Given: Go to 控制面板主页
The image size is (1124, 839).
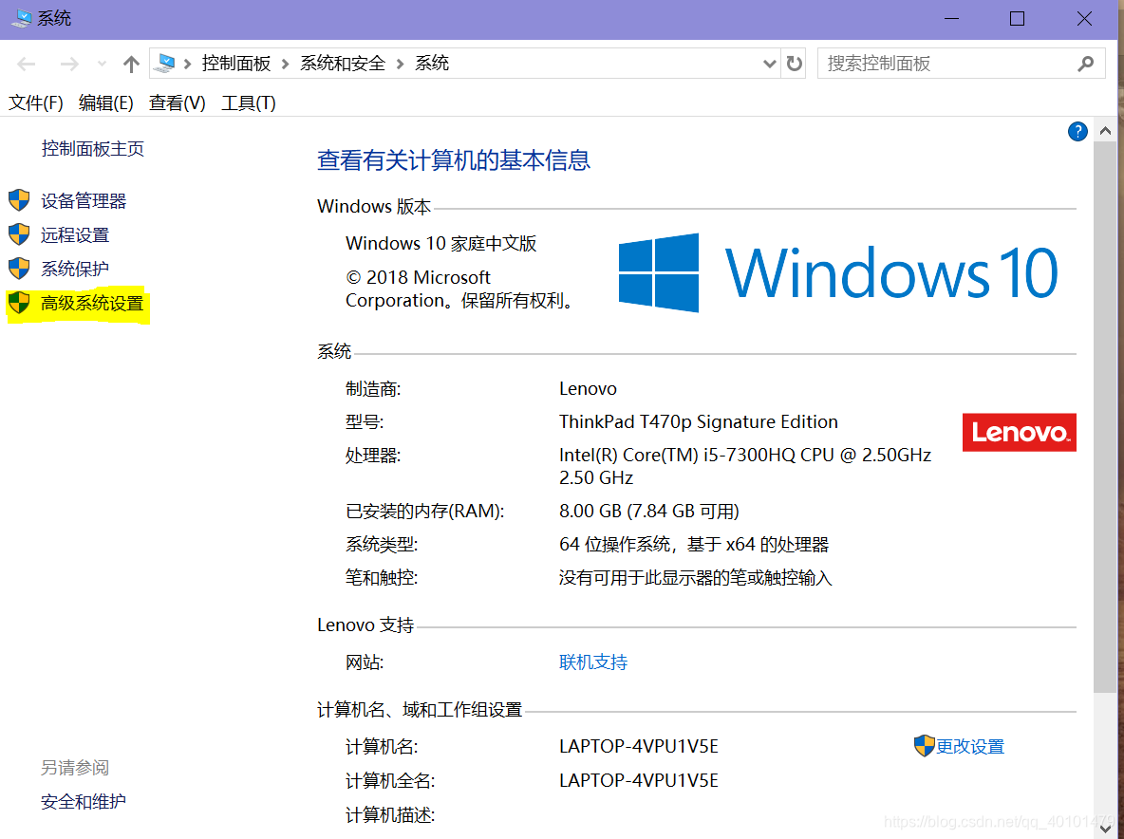Looking at the screenshot, I should (92, 148).
